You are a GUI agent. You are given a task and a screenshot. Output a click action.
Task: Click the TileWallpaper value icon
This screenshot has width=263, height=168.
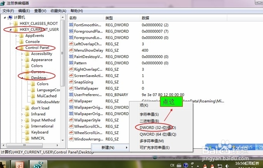tap(71, 88)
